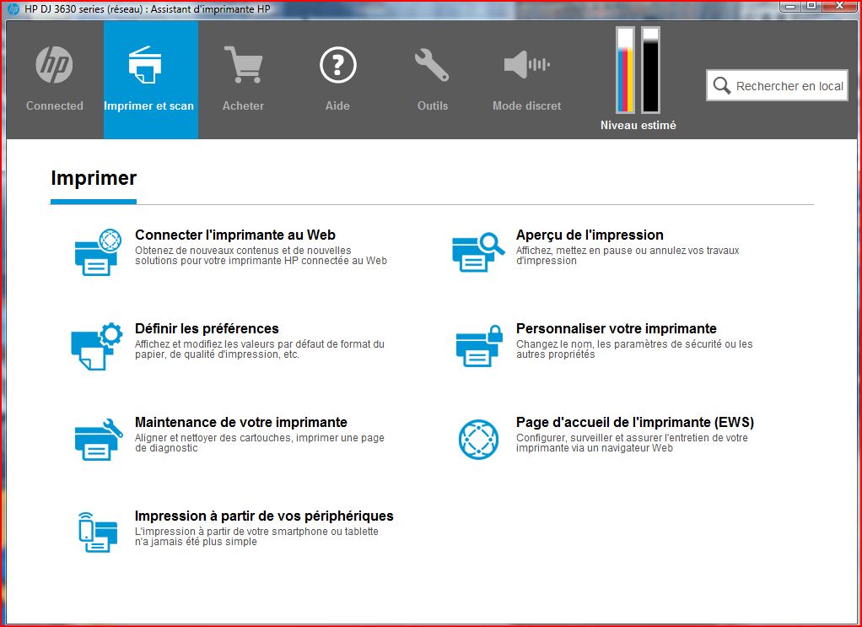Screen dimensions: 862x627
Task: Open Impression à partir de vos périphériques link
Action: click(x=265, y=516)
